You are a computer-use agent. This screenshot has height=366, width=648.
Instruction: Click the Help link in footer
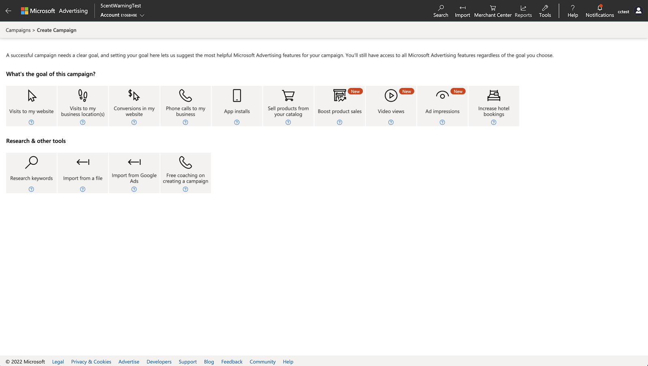288,362
